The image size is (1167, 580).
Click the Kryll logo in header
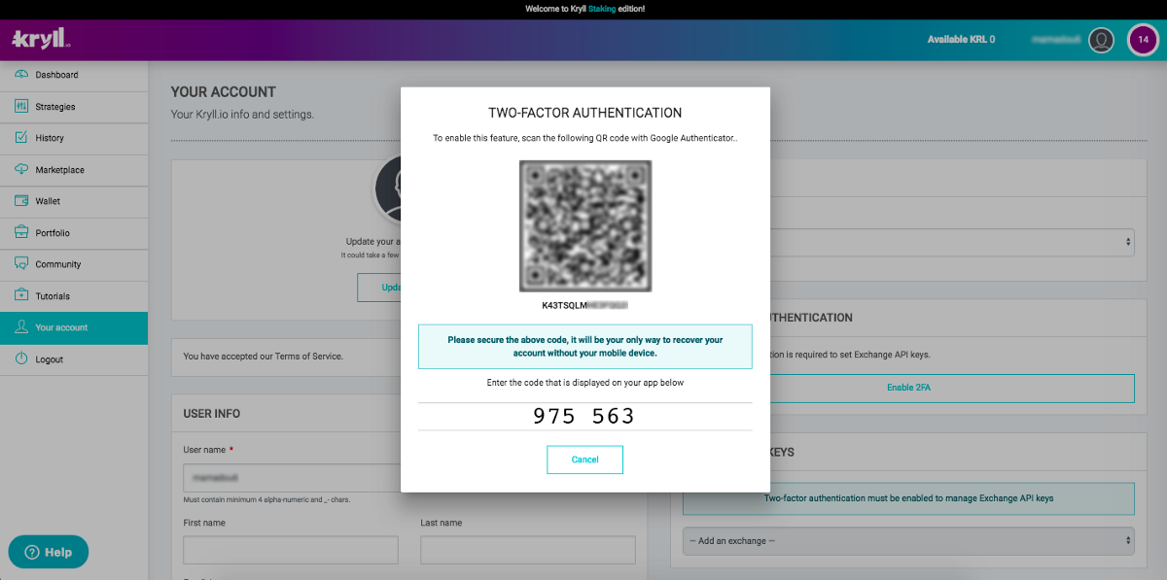pyautogui.click(x=41, y=40)
